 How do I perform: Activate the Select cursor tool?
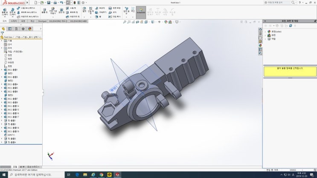68,3
